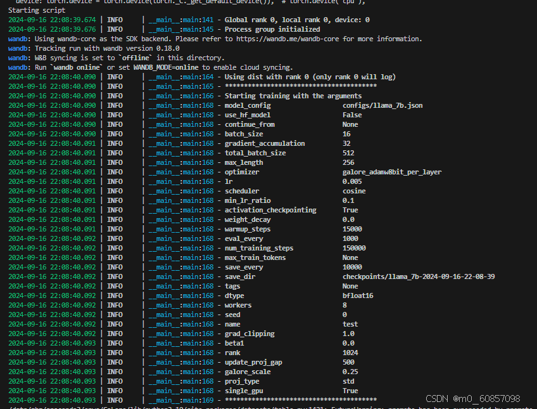This screenshot has height=409, width=537.
Task: Click the galore_scale value '0.25'
Action: pos(350,372)
